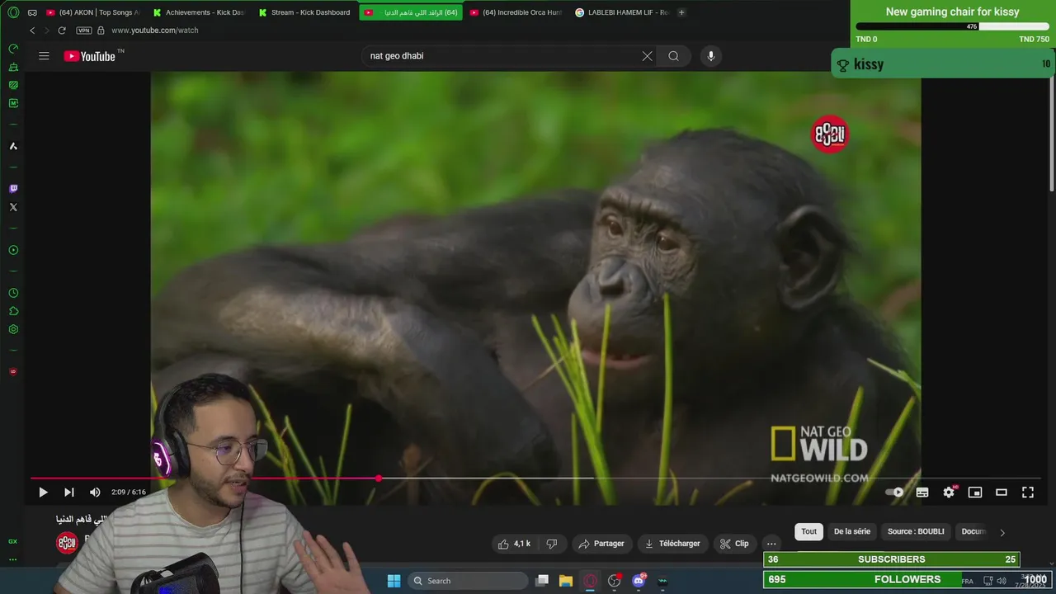The height and width of the screenshot is (594, 1056).
Task: Play the YouTube video
Action: tap(43, 493)
